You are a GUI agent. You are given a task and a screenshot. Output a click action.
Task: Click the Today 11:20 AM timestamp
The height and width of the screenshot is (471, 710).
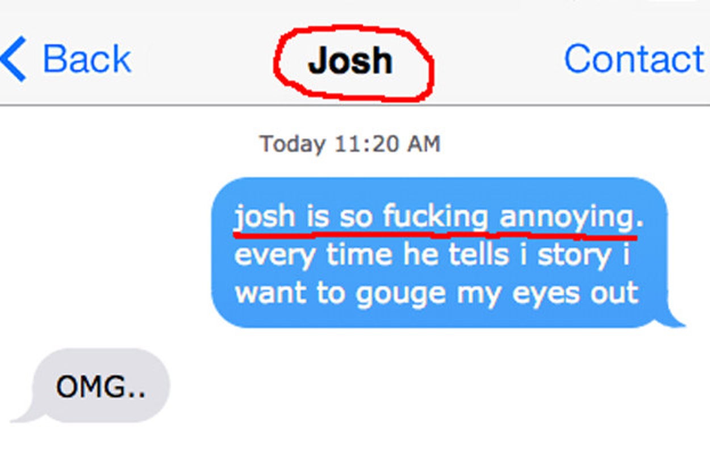[x=350, y=144]
